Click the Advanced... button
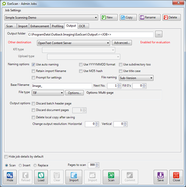 (122, 43)
